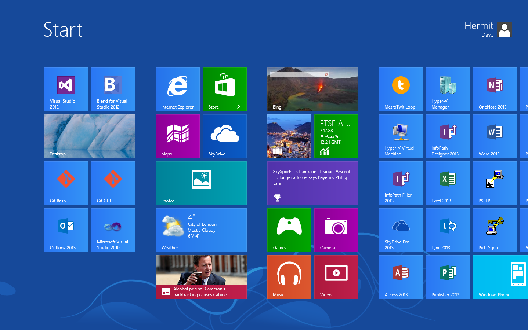Launch InfoPath Filler 2013

point(401,183)
